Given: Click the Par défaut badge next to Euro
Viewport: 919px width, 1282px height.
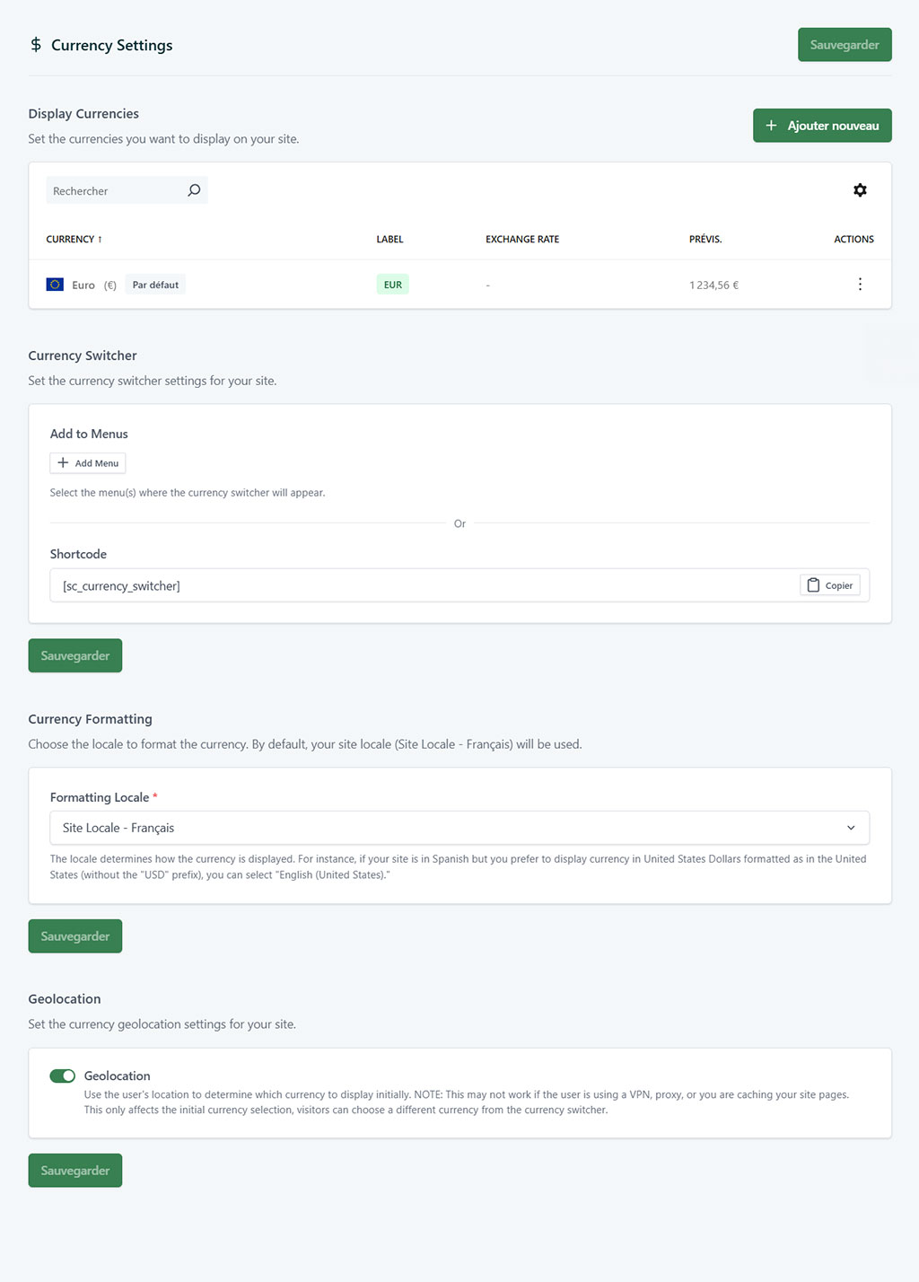Looking at the screenshot, I should [x=154, y=284].
